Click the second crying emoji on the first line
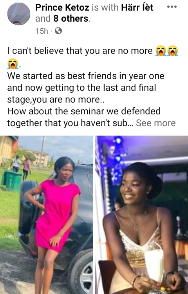The height and width of the screenshot is (294, 188). pos(173,51)
